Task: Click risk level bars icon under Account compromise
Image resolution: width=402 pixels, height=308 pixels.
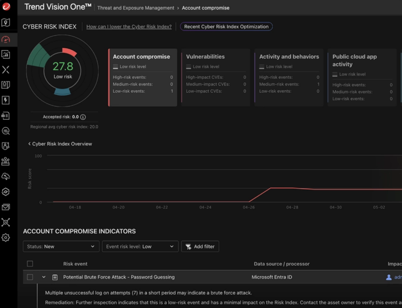Action: (x=115, y=67)
